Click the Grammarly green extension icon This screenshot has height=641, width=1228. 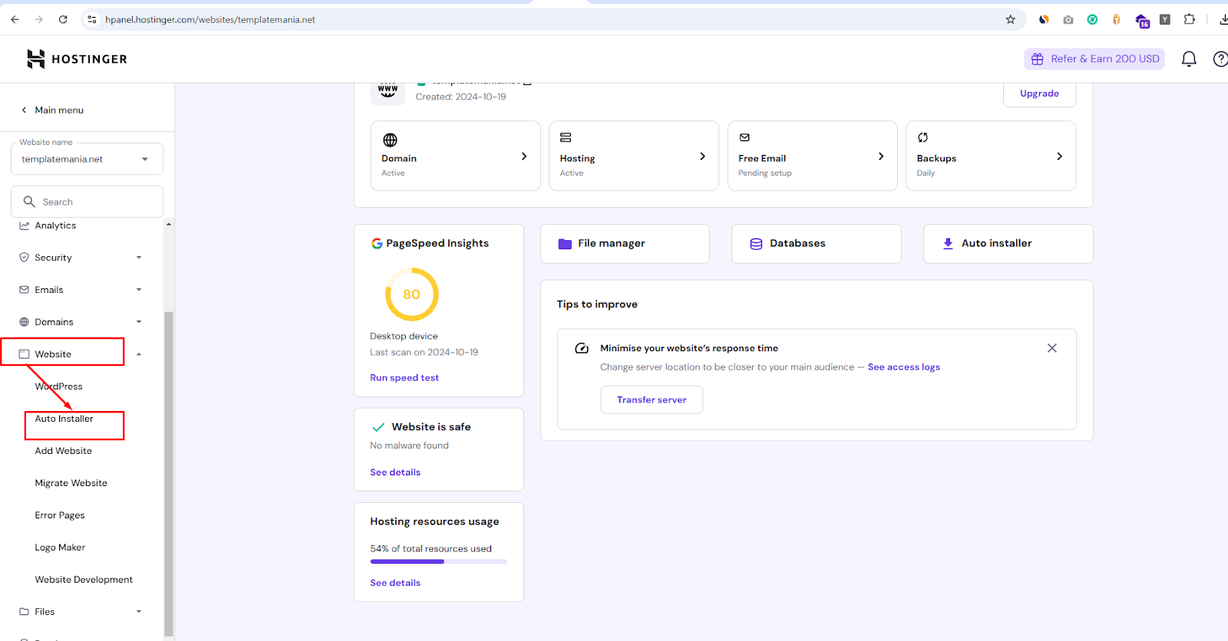1092,19
